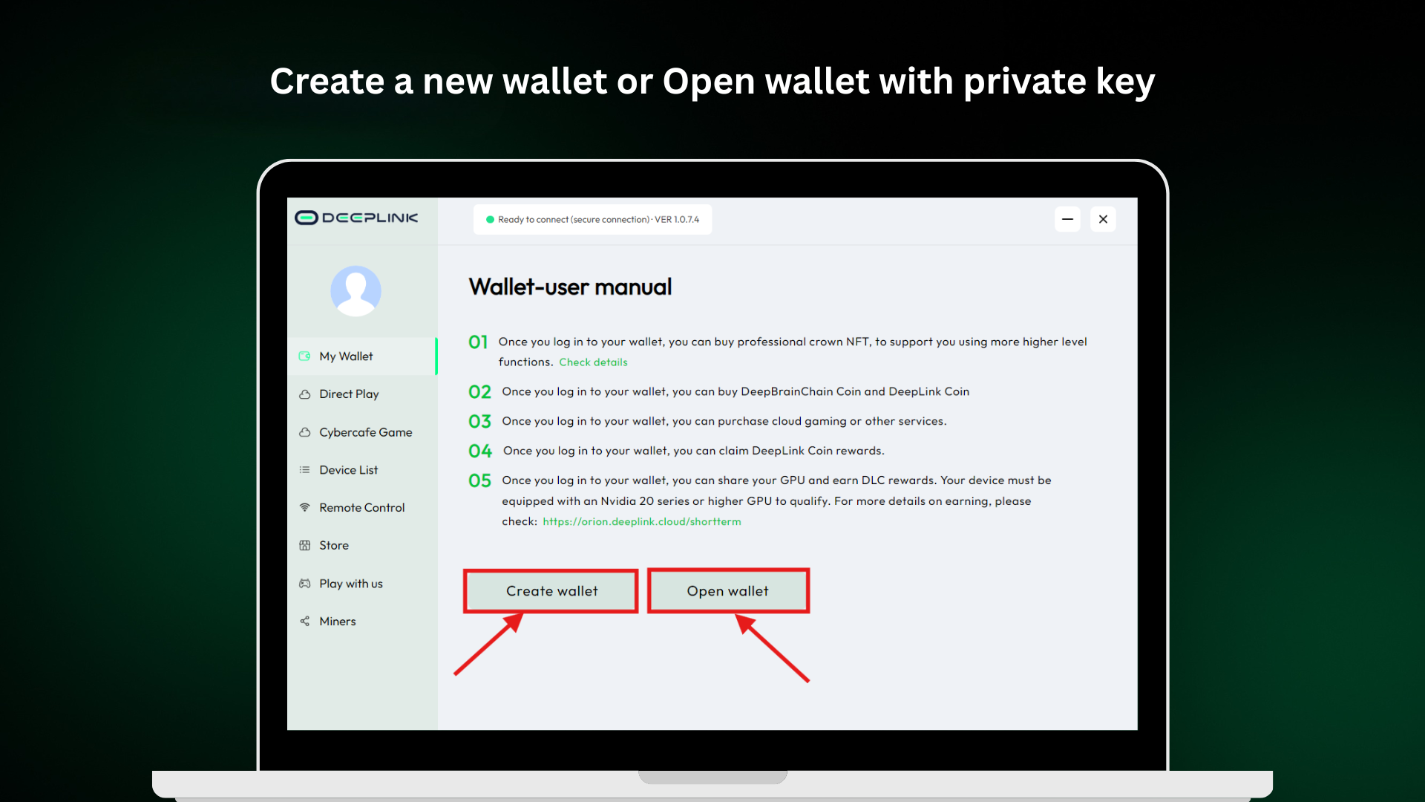Image resolution: width=1425 pixels, height=802 pixels.
Task: Open the Miners page
Action: click(x=362, y=622)
